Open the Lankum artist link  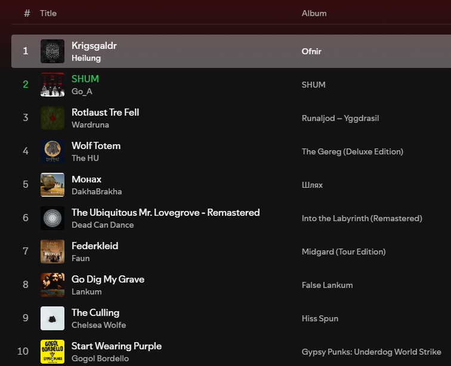click(x=87, y=291)
